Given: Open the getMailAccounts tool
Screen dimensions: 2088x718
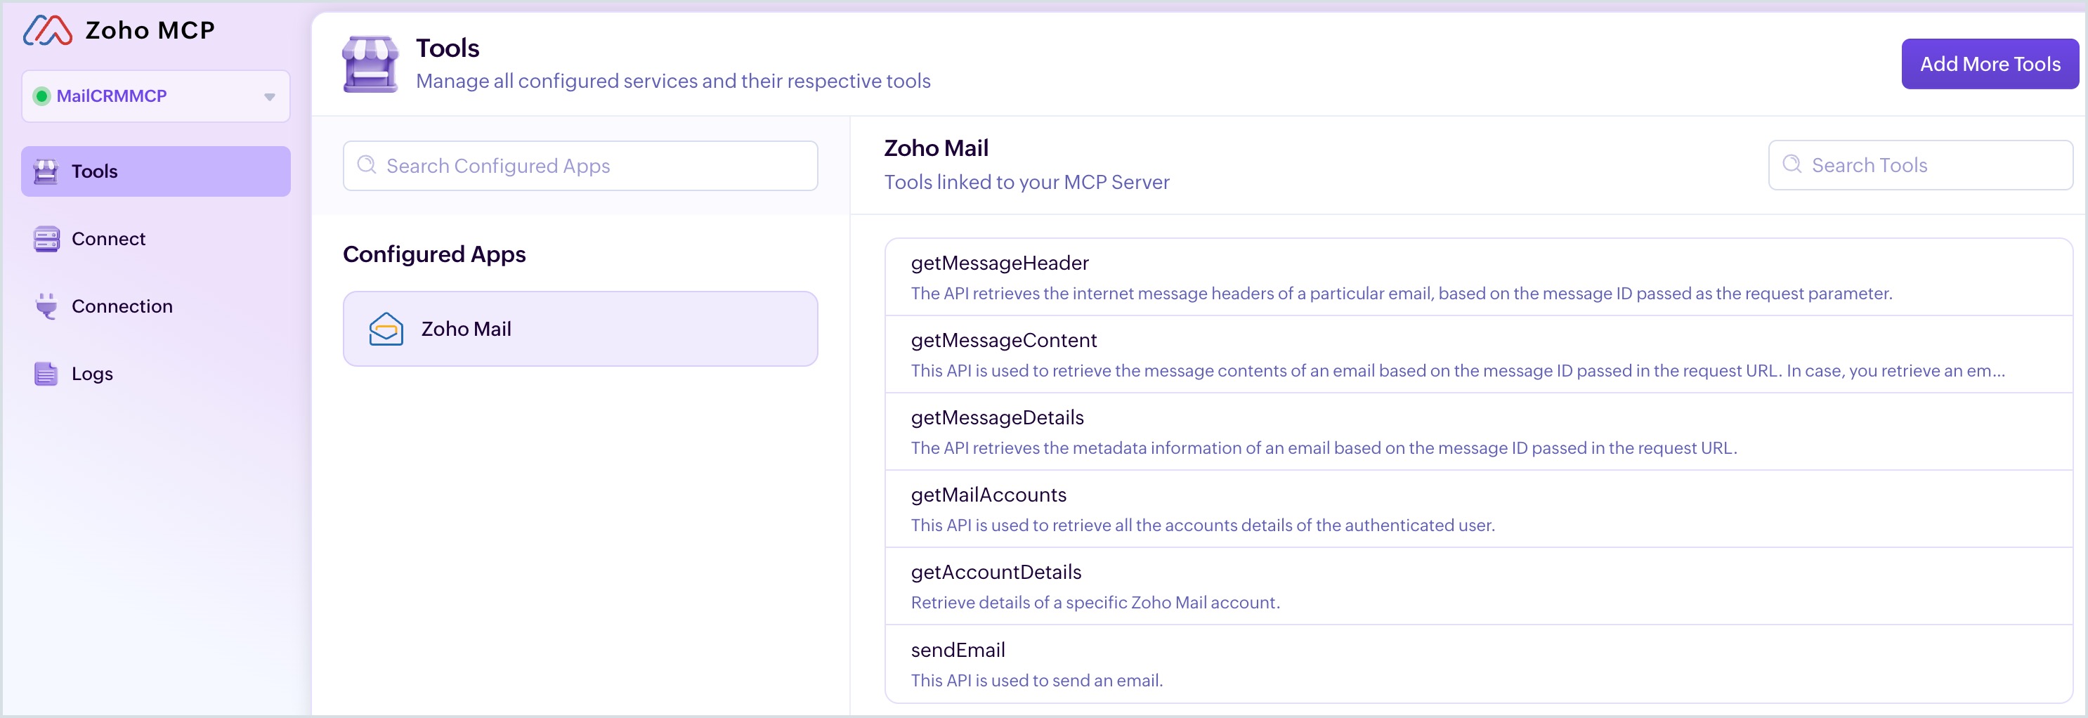Looking at the screenshot, I should (x=1480, y=509).
